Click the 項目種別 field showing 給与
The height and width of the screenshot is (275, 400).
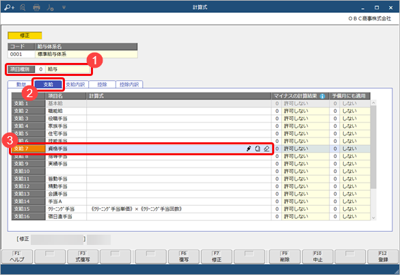click(68, 69)
